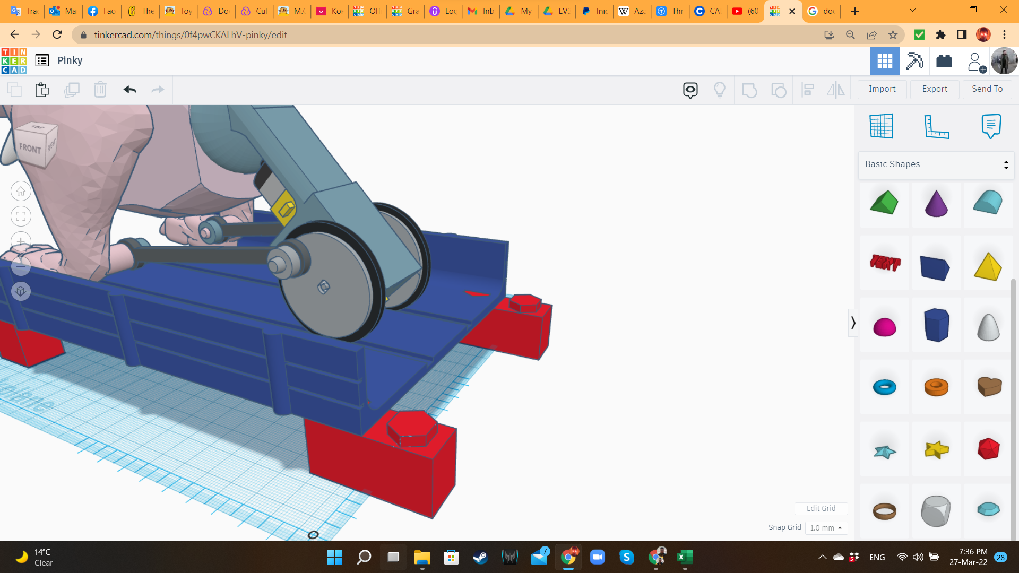Open the Snap Grid 1.0 mm dropdown
This screenshot has width=1019, height=573.
826,528
